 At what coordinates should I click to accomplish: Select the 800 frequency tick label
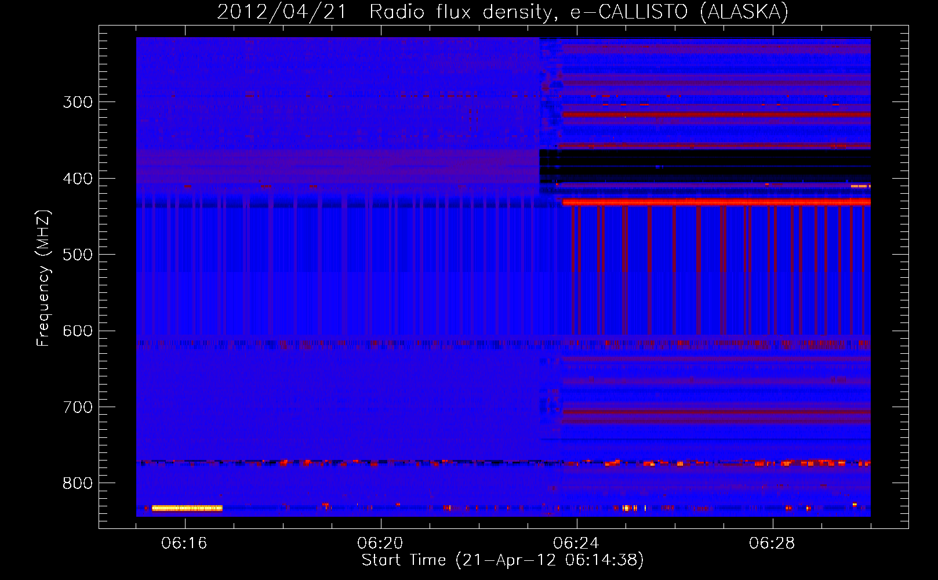pyautogui.click(x=78, y=484)
